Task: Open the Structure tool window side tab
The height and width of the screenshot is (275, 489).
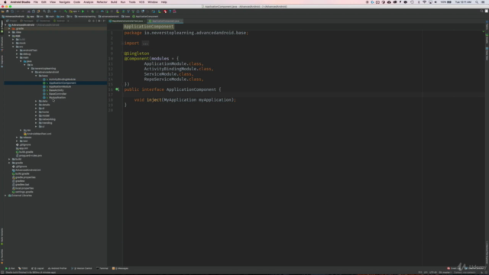Action: (2, 44)
